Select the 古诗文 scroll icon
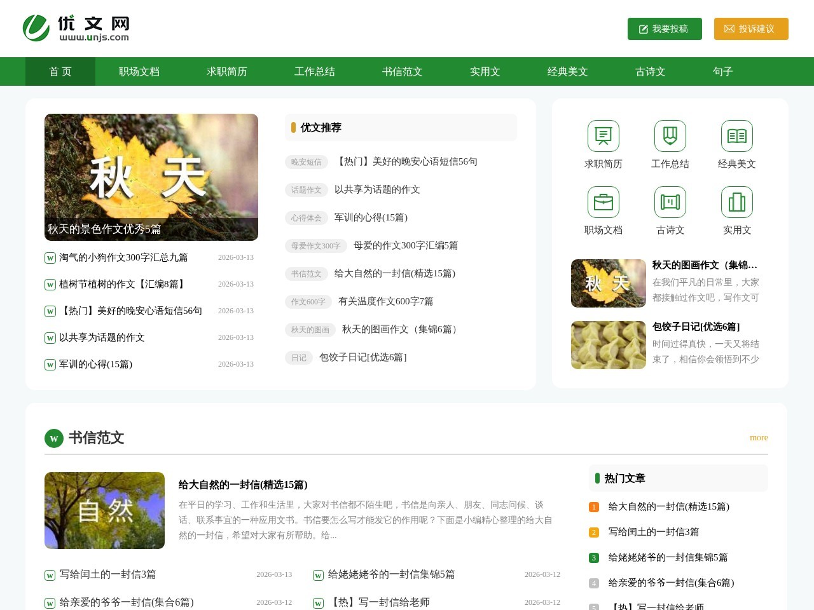This screenshot has width=814, height=610. [670, 201]
